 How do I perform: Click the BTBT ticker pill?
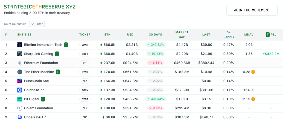[85, 99]
